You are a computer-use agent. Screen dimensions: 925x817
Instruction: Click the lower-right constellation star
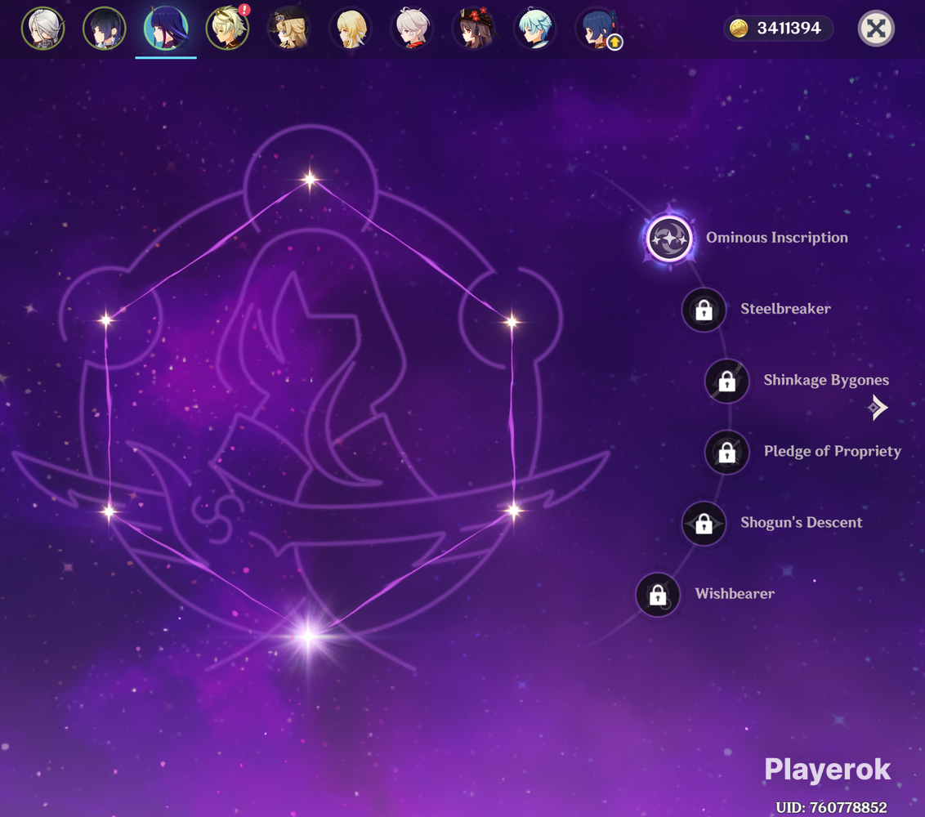pos(514,511)
